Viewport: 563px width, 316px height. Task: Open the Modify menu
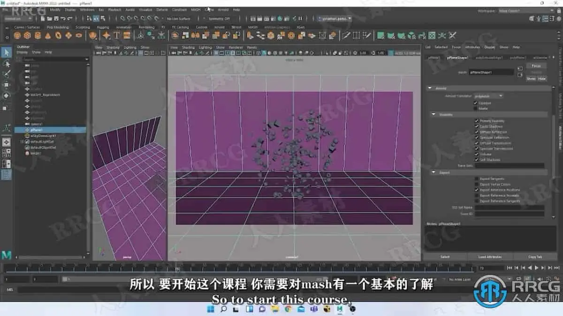click(55, 9)
